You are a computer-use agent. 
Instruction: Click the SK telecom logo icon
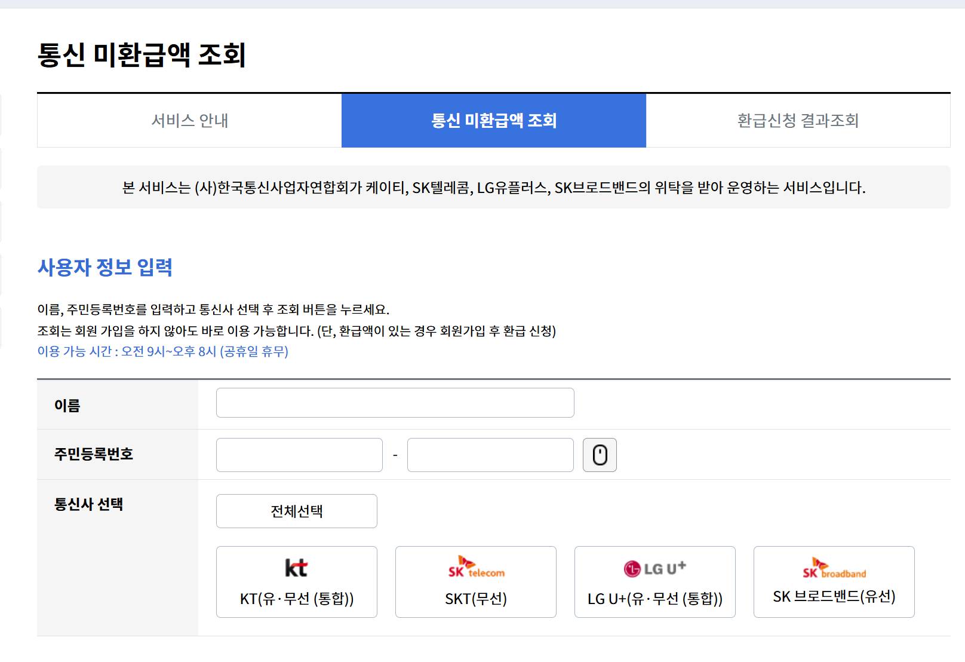click(475, 566)
